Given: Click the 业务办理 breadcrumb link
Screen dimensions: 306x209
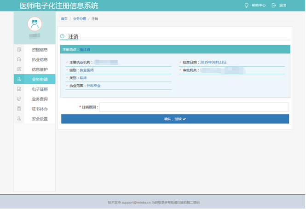Looking at the screenshot, I should coord(79,19).
